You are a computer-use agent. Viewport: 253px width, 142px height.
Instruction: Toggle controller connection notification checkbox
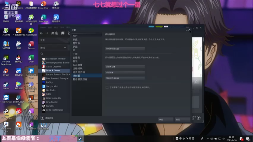[107, 87]
